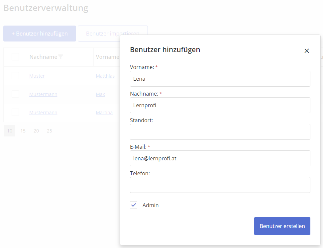Focus the Vorname input field

[220, 79]
